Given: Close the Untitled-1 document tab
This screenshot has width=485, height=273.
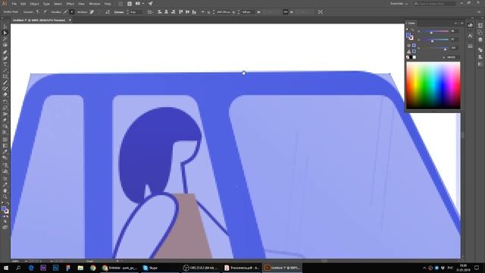Looking at the screenshot, I should coord(70,20).
